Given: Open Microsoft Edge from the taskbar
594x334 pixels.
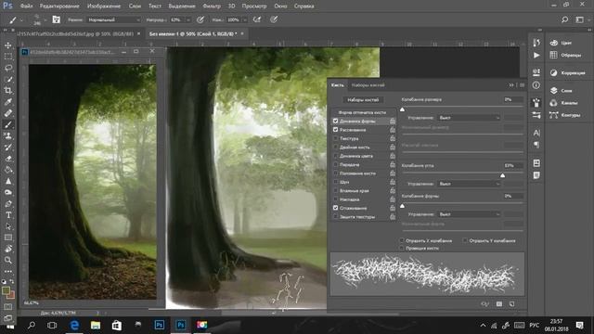Looking at the screenshot, I should pos(74,325).
